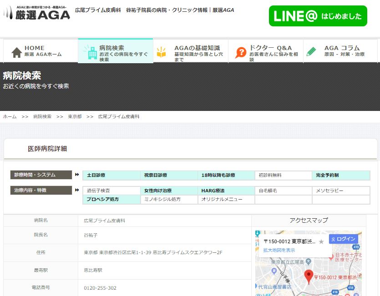Select the 祝祭日診療 cell

click(169, 175)
